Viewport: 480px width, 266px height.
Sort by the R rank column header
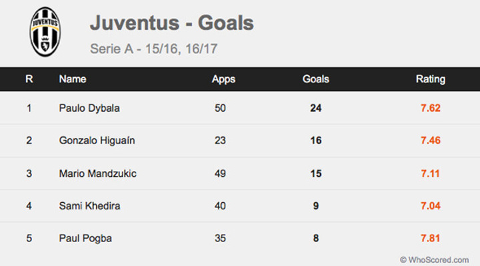pyautogui.click(x=29, y=79)
